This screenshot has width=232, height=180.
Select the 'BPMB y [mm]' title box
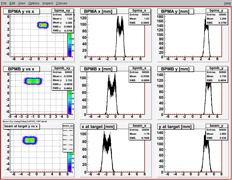tap(176, 69)
